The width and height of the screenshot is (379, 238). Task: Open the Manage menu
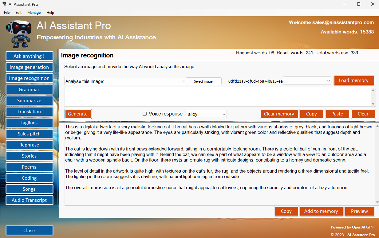pos(34,13)
